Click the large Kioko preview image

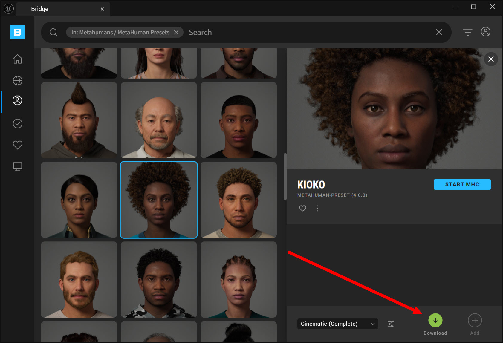[394, 109]
